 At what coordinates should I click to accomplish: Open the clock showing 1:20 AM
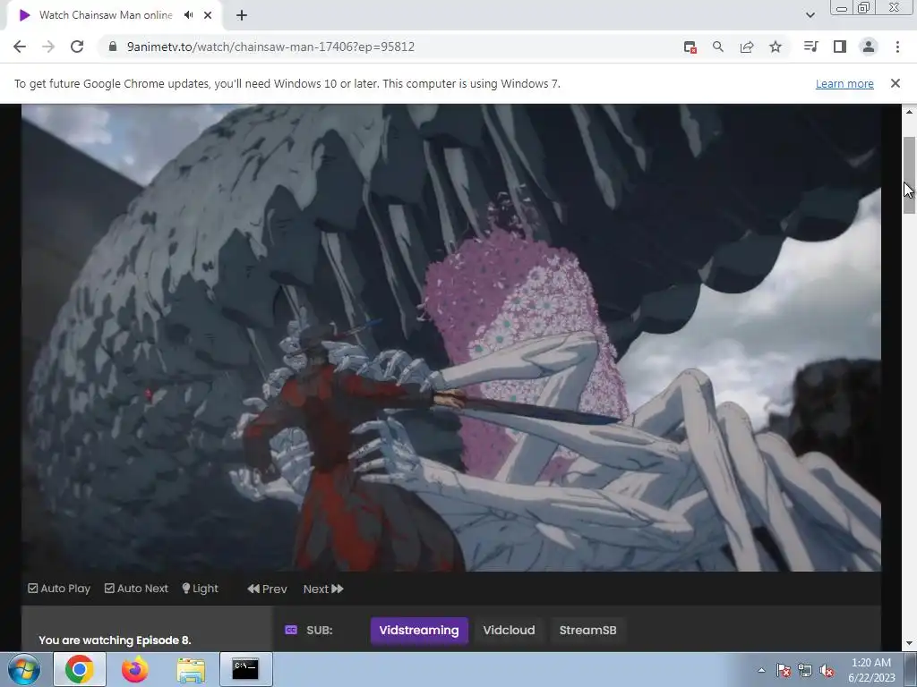(871, 670)
